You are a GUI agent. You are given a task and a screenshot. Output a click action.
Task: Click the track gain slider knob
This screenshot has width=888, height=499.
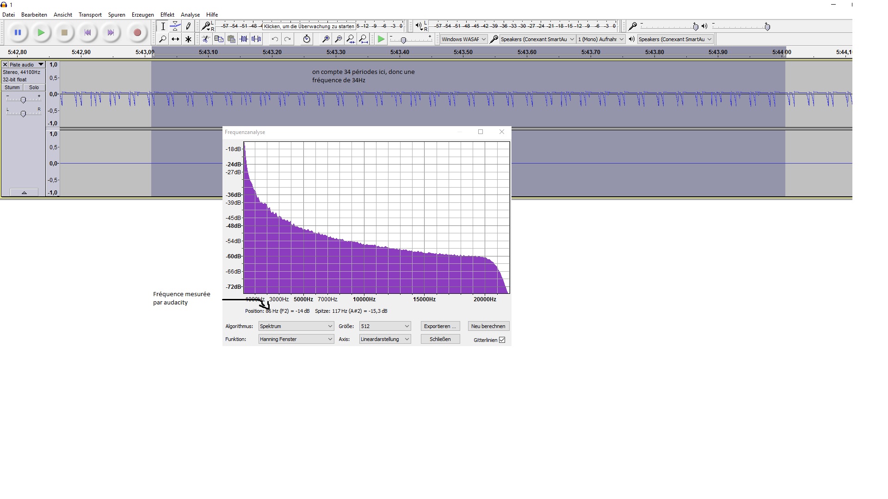click(23, 100)
